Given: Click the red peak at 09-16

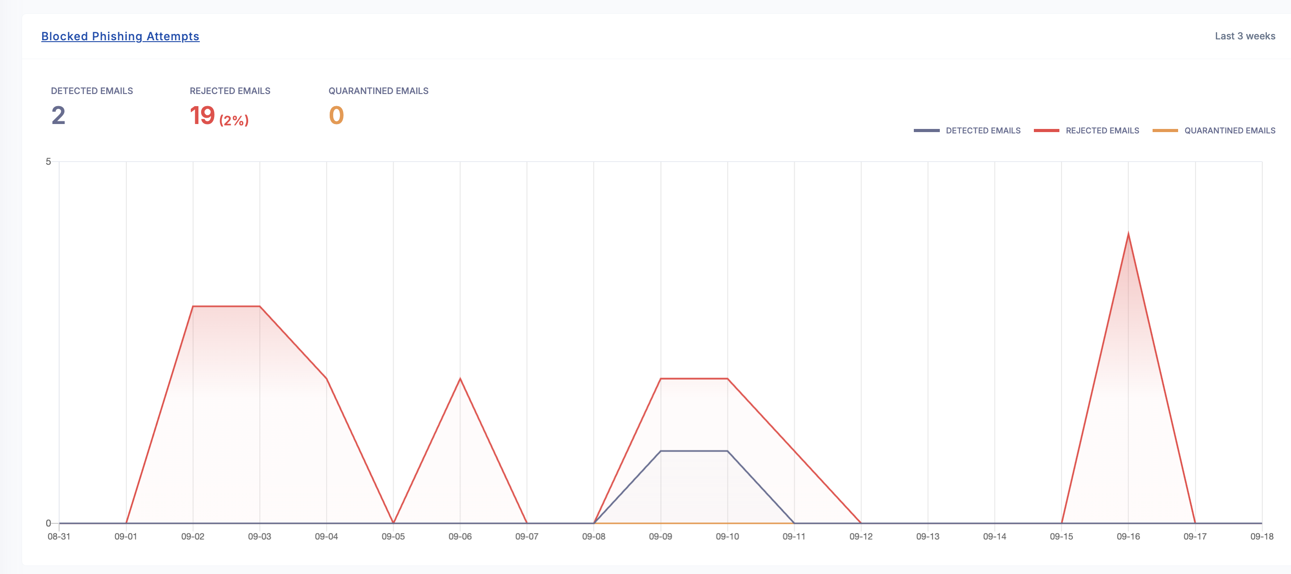Looking at the screenshot, I should (1128, 234).
